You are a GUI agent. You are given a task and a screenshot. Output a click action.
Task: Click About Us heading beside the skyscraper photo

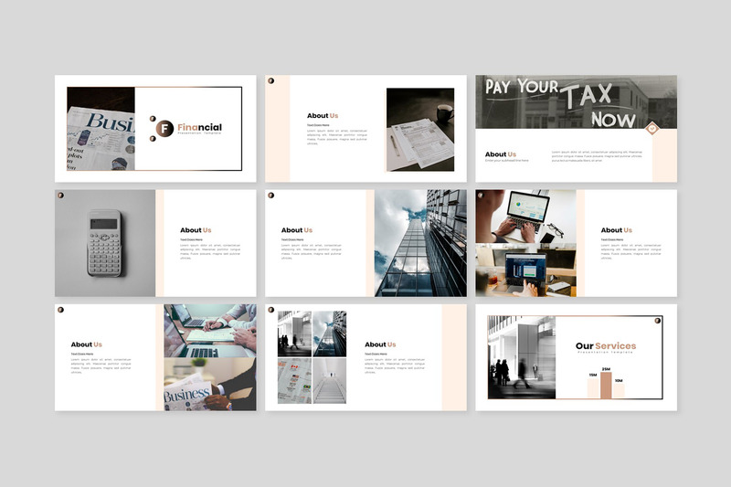297,230
